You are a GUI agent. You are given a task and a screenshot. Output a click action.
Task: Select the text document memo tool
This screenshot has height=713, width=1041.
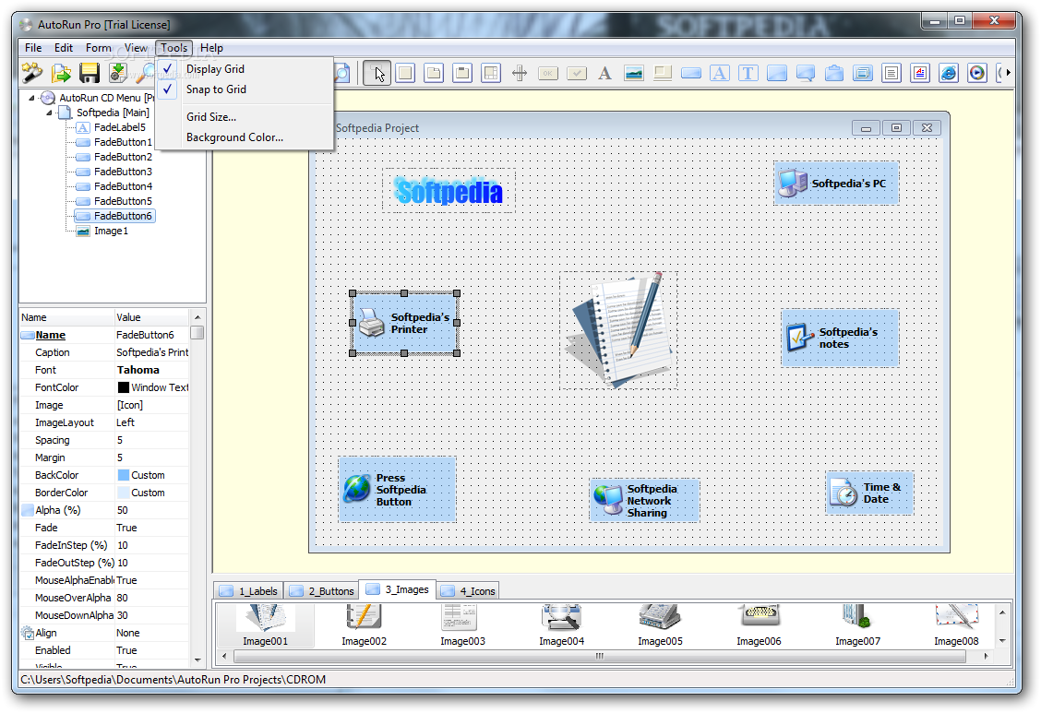[891, 73]
